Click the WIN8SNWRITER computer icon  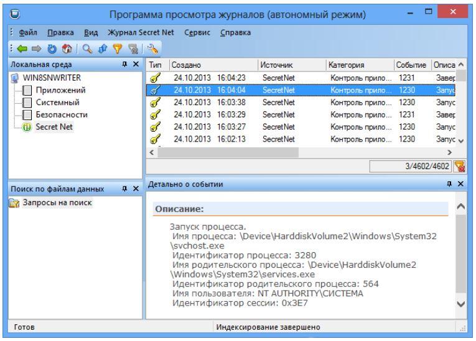(14, 78)
